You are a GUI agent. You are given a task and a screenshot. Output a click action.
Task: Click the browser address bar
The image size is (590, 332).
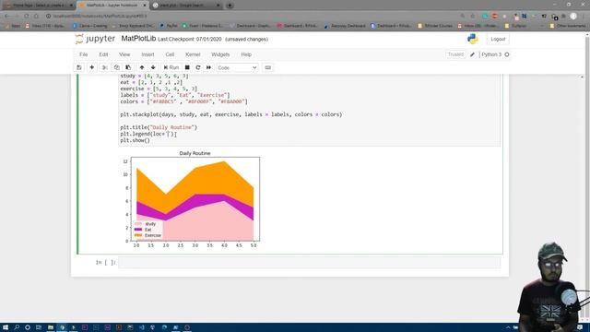pyautogui.click(x=252, y=16)
